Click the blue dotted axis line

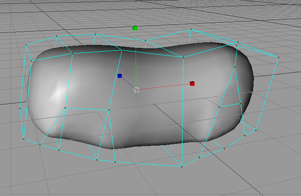[x=128, y=82]
